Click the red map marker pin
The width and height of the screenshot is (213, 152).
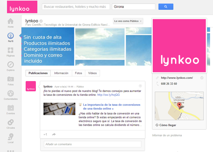(x=179, y=106)
